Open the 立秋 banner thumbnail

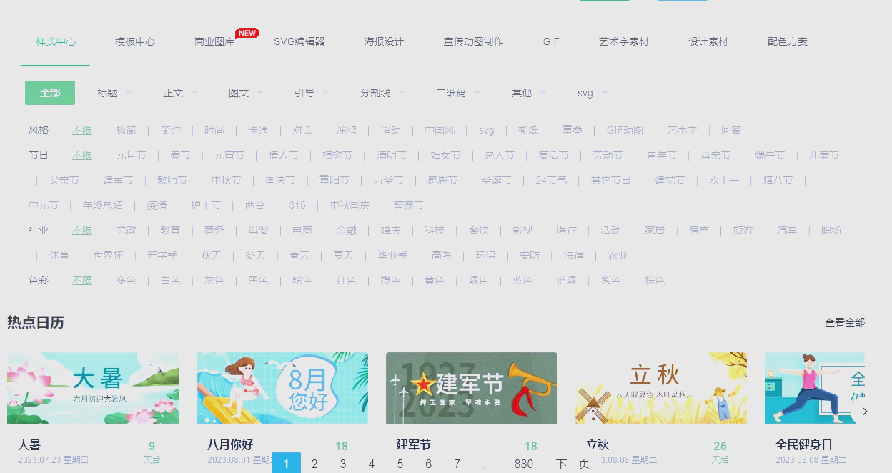[x=661, y=388]
